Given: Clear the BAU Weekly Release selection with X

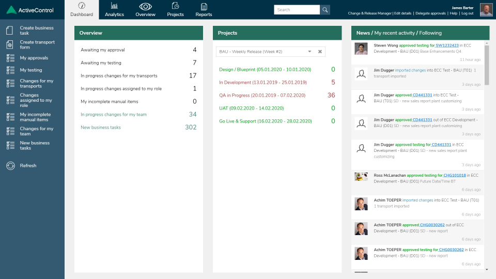Looking at the screenshot, I should 320,52.
